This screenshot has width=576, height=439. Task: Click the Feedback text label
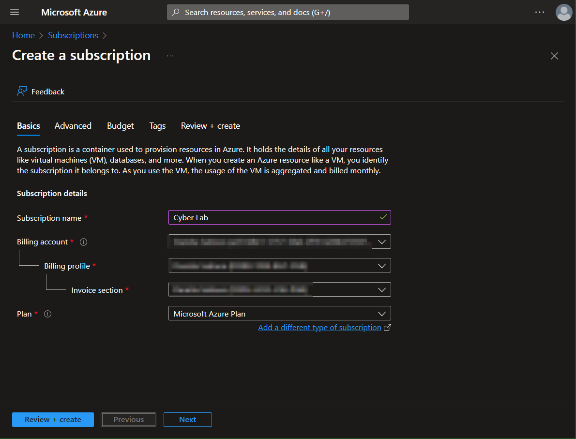point(48,92)
